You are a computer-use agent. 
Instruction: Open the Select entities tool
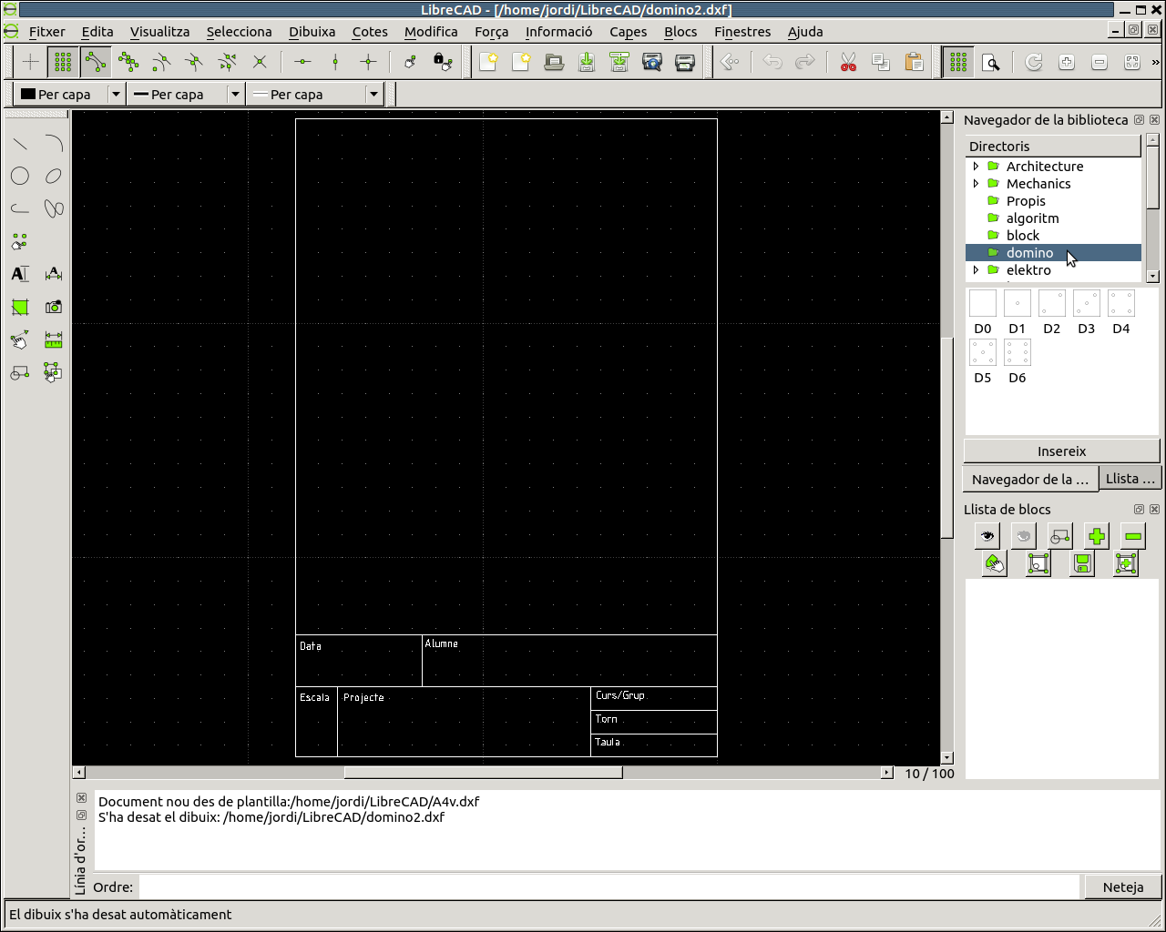coord(54,372)
